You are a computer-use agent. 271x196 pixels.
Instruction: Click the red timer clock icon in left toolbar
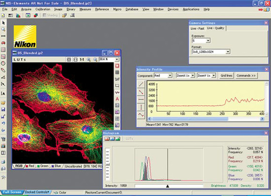(x=3, y=64)
